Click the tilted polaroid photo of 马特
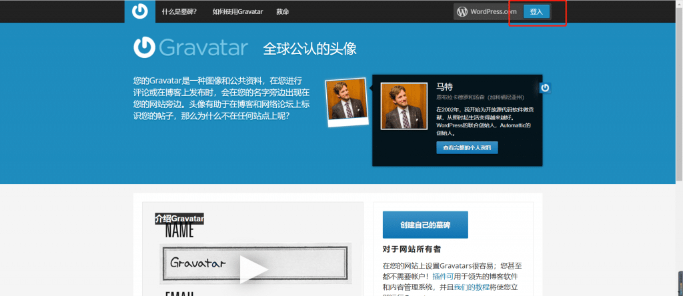683x296 pixels. click(347, 102)
